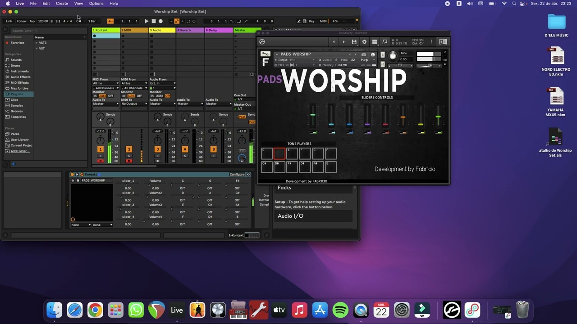Click the F# tone player pad
This screenshot has width=577, height=324.
[x=292, y=167]
